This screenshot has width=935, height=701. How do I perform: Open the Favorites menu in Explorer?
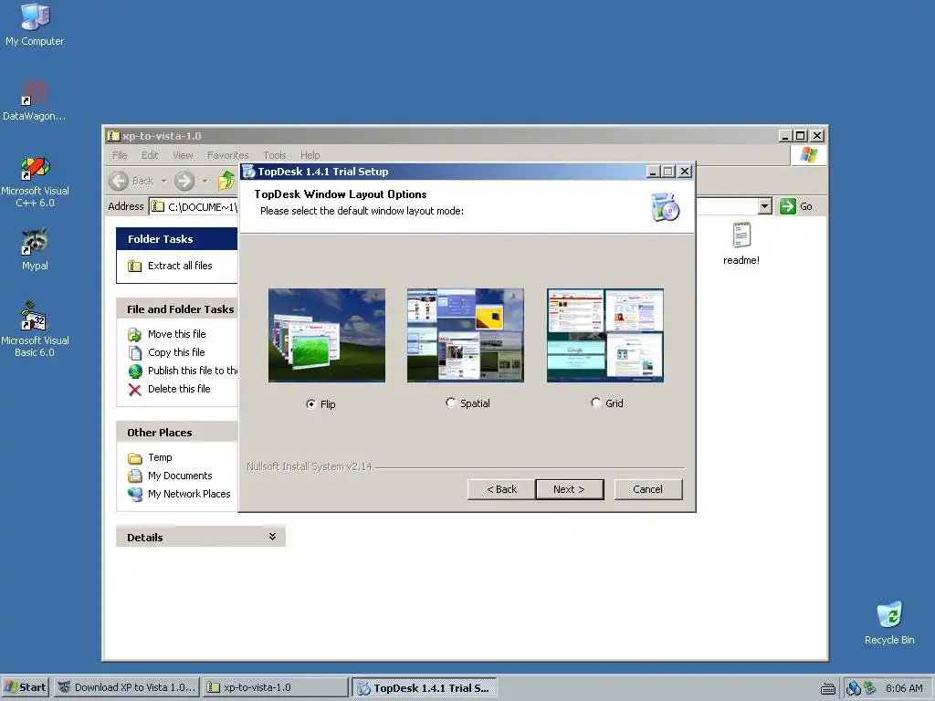point(227,155)
